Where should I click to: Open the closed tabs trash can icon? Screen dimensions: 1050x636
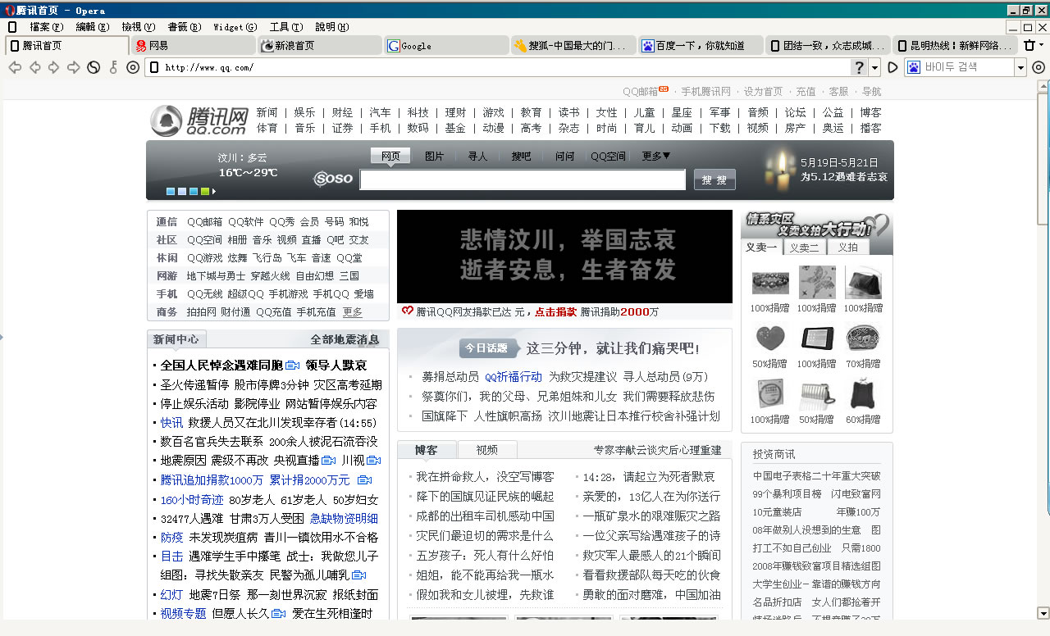(x=1030, y=45)
